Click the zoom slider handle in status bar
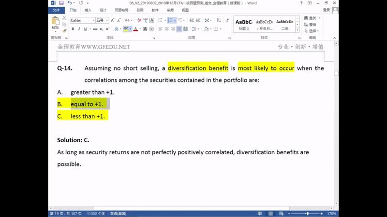This screenshot has height=217, width=387. click(x=308, y=214)
